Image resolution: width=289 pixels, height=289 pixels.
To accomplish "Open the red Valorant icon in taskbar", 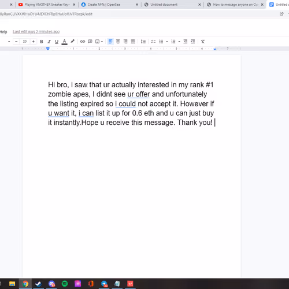I will [x=130, y=284].
